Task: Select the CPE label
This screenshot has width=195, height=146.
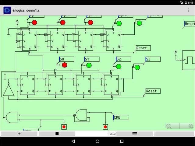Action: coord(121,117)
